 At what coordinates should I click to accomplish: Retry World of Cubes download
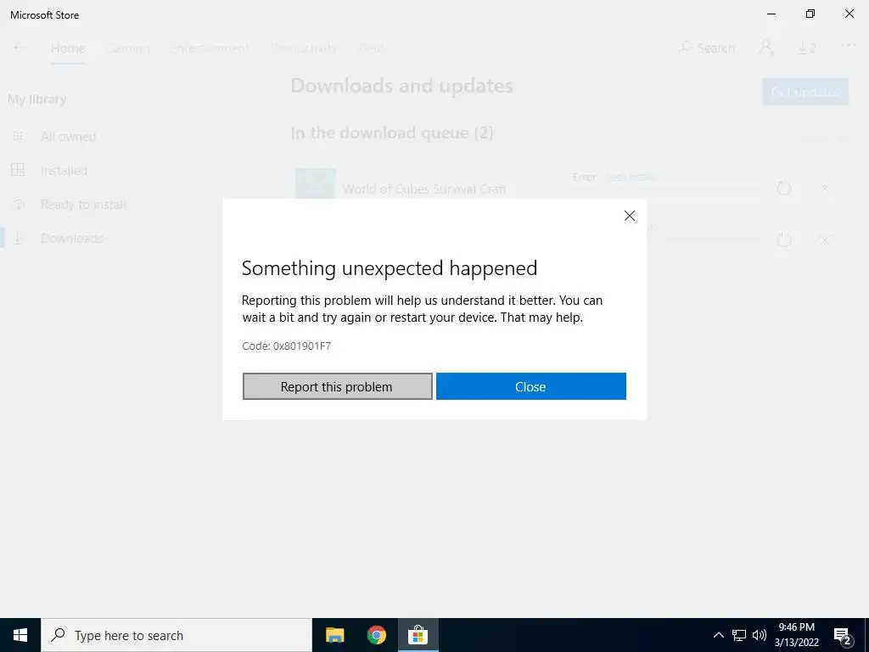point(783,188)
